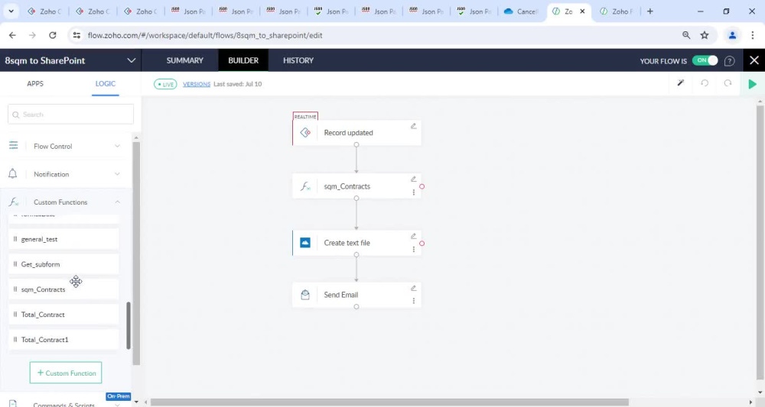Click the custom functions list scrollbar thumb
Screen dimensions: 765x407
pyautogui.click(x=129, y=325)
